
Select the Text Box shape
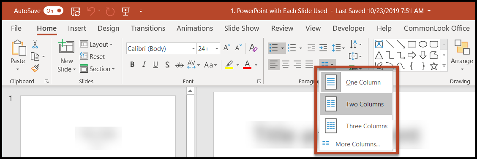379,45
